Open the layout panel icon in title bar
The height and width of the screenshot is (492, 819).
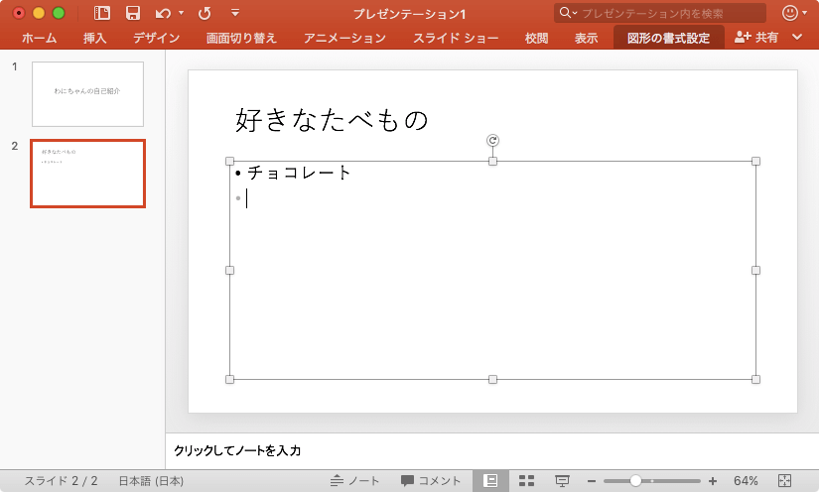102,13
